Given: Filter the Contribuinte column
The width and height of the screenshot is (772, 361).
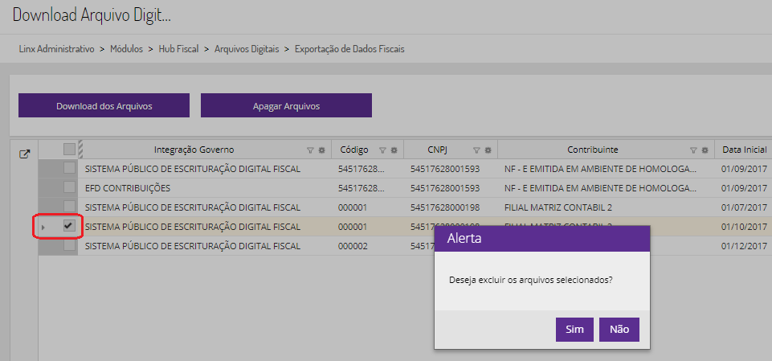Looking at the screenshot, I should click(693, 150).
